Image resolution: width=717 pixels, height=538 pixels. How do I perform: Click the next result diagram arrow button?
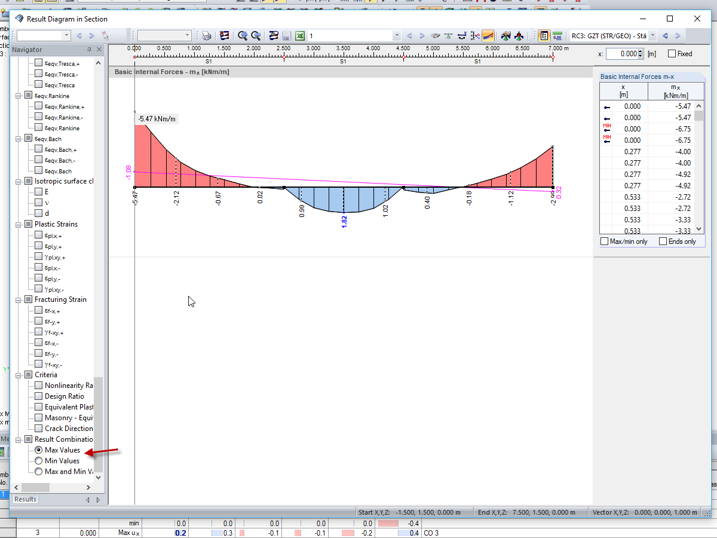pos(422,36)
